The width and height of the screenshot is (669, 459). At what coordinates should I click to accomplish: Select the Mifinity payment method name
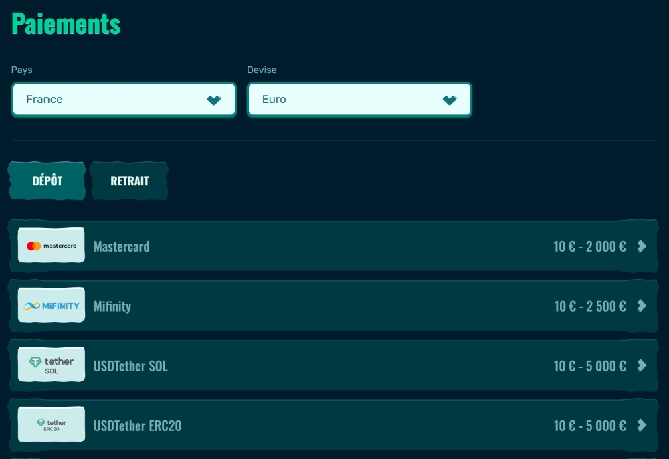pyautogui.click(x=112, y=306)
